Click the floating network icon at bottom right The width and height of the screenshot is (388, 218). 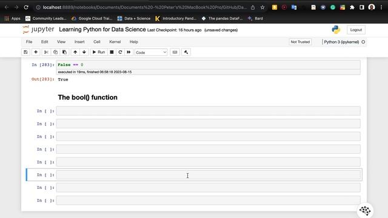pyautogui.click(x=365, y=211)
